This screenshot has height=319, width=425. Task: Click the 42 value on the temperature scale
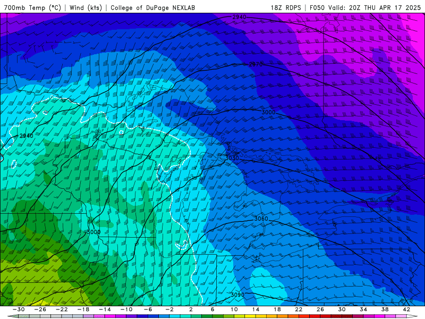406,309
